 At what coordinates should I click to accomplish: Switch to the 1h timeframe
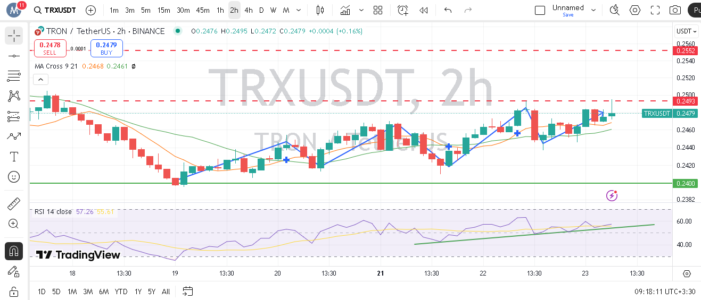pos(220,10)
